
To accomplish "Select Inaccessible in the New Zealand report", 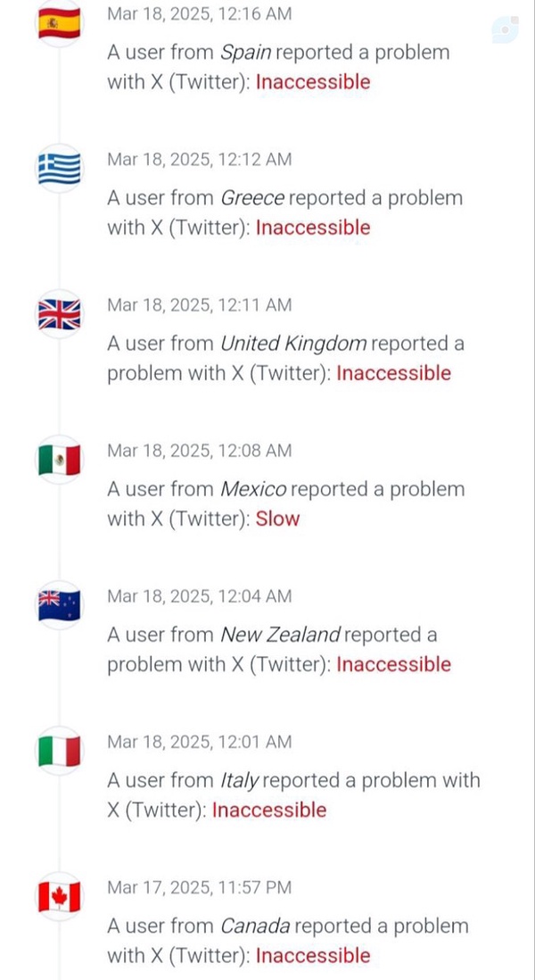I will (x=393, y=664).
